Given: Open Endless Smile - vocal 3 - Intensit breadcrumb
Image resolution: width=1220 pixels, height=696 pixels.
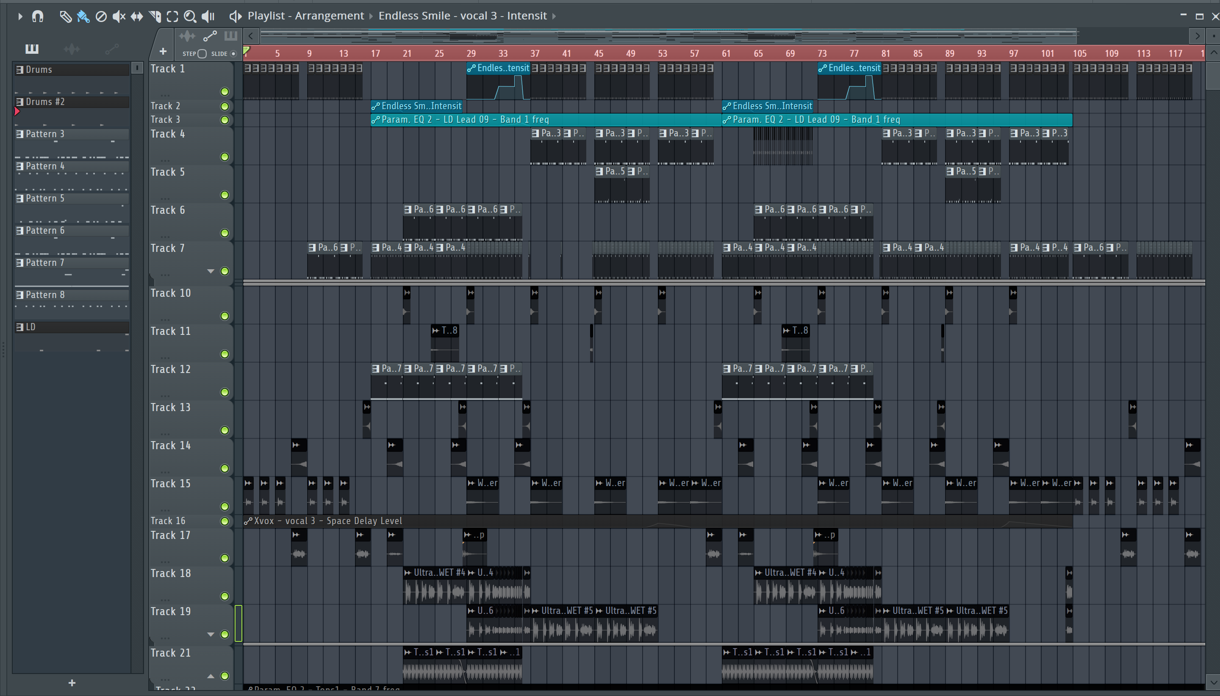Looking at the screenshot, I should (463, 16).
